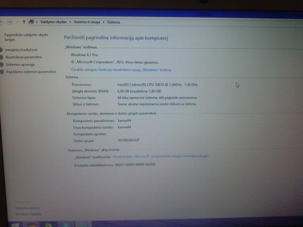303x227 pixels.
Task: Go up one level with Up arrow
Action: pos(24,22)
